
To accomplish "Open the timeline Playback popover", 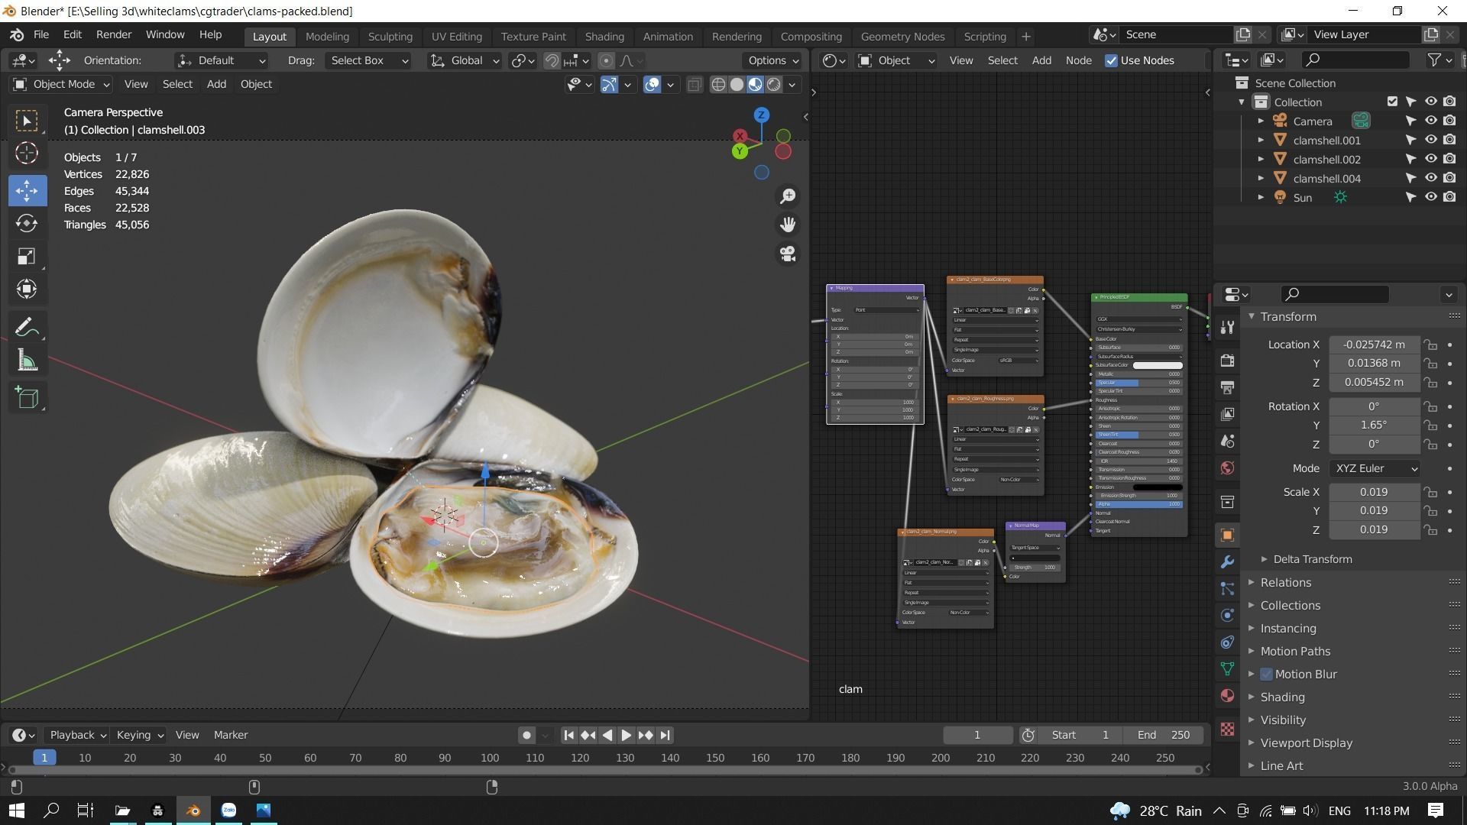I will click(77, 735).
